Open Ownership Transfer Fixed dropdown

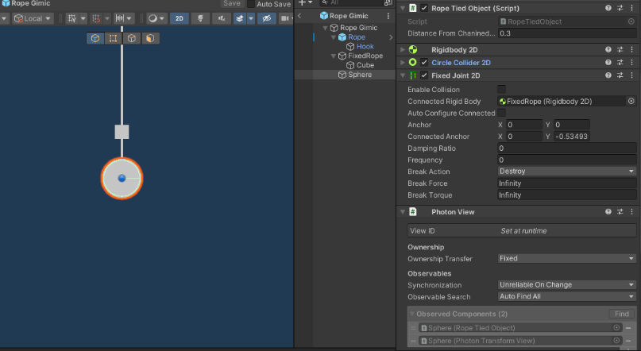tap(567, 258)
